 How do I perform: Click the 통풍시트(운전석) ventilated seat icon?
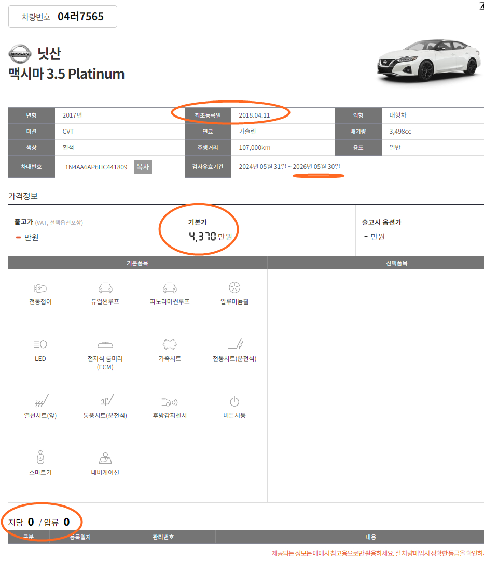(x=105, y=401)
